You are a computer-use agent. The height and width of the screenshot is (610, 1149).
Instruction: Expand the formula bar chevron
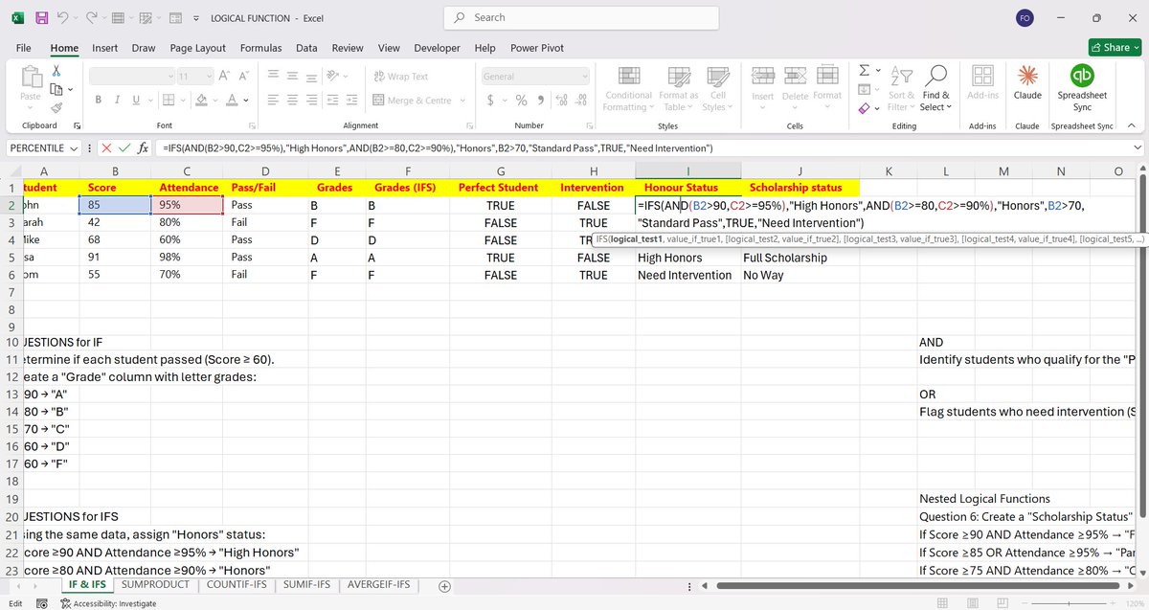(x=1137, y=148)
